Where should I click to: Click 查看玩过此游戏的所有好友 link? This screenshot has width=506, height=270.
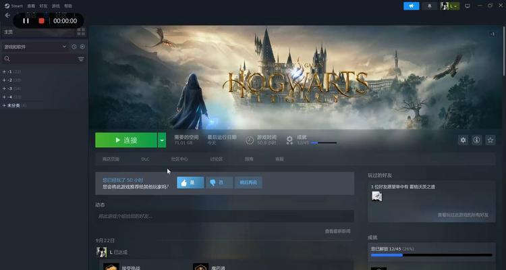coord(463,215)
